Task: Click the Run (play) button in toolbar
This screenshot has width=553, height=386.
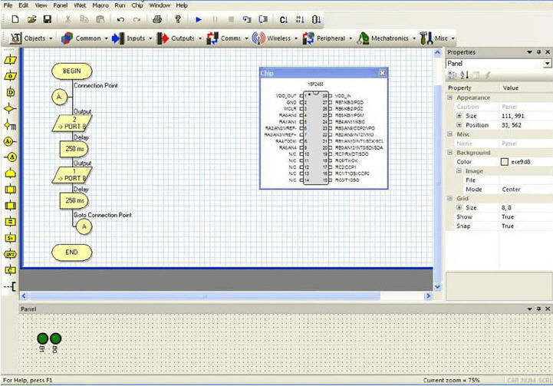Action: [198, 19]
